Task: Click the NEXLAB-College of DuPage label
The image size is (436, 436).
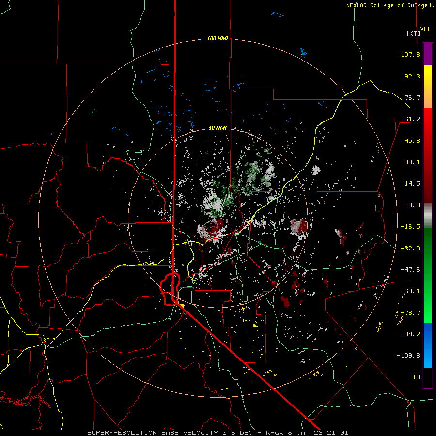Action: [389, 5]
